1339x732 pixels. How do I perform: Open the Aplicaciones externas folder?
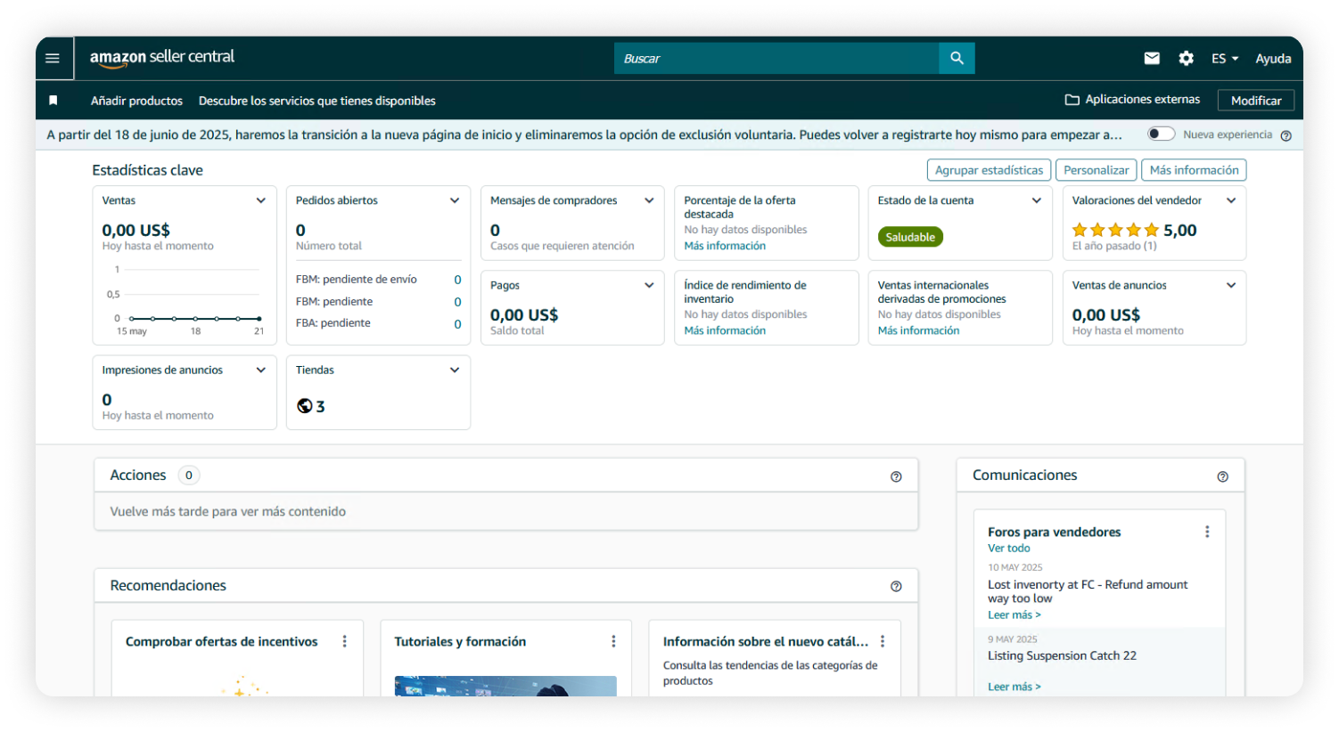[x=1132, y=100]
